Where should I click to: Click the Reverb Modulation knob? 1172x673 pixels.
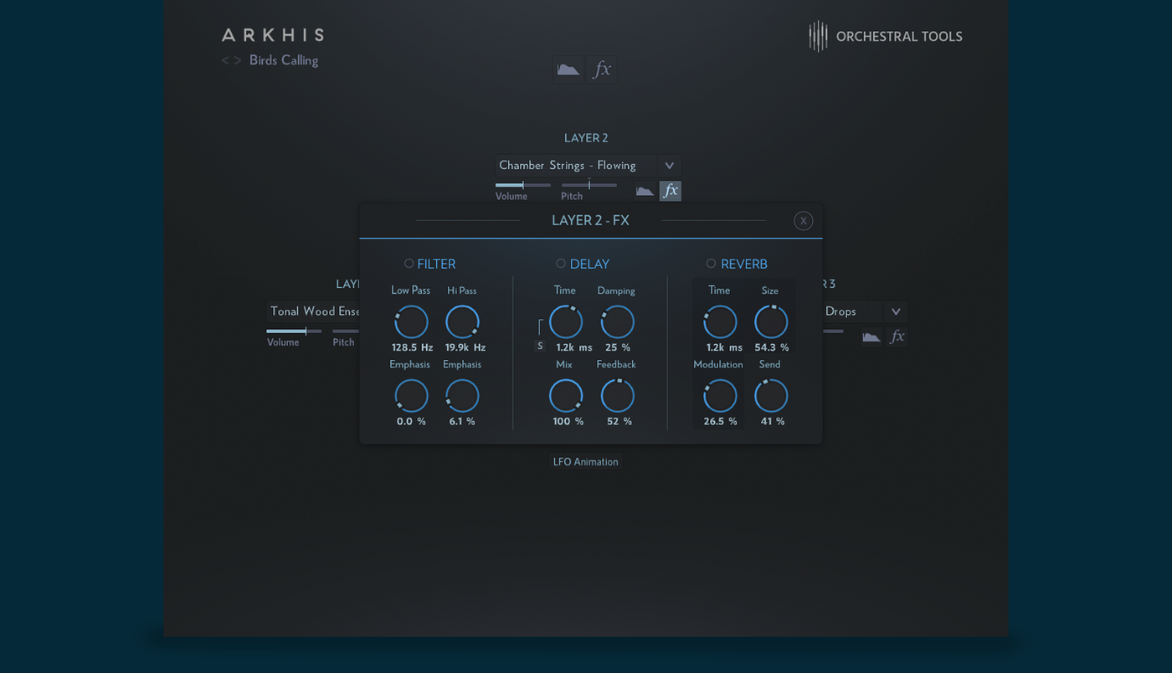(x=720, y=396)
